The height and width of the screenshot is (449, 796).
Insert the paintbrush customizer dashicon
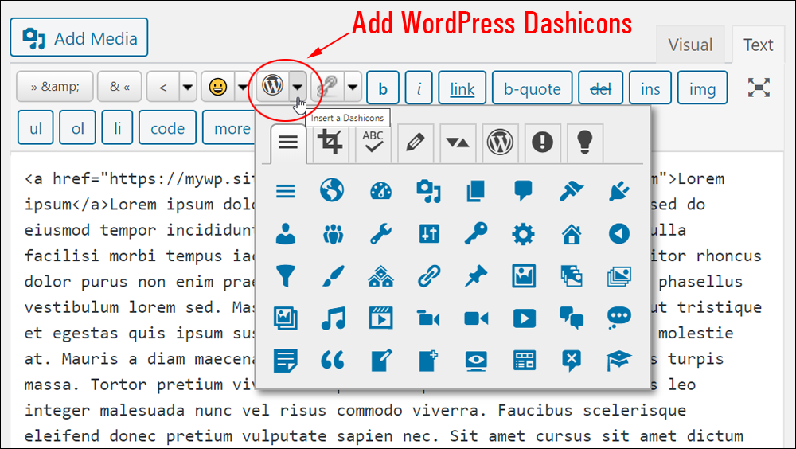(333, 276)
